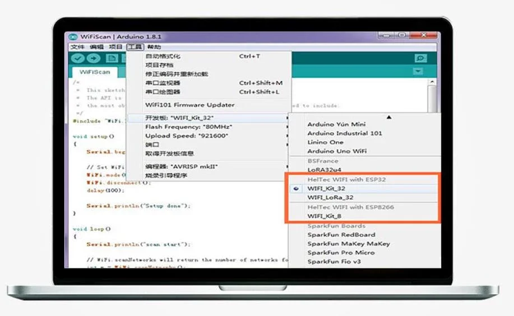514x316 pixels.
Task: Launch WiFi101 Firmware Updater
Action: point(209,105)
